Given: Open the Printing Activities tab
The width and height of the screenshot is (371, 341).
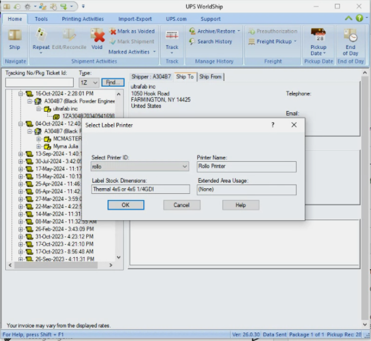Looking at the screenshot, I should pos(83,19).
